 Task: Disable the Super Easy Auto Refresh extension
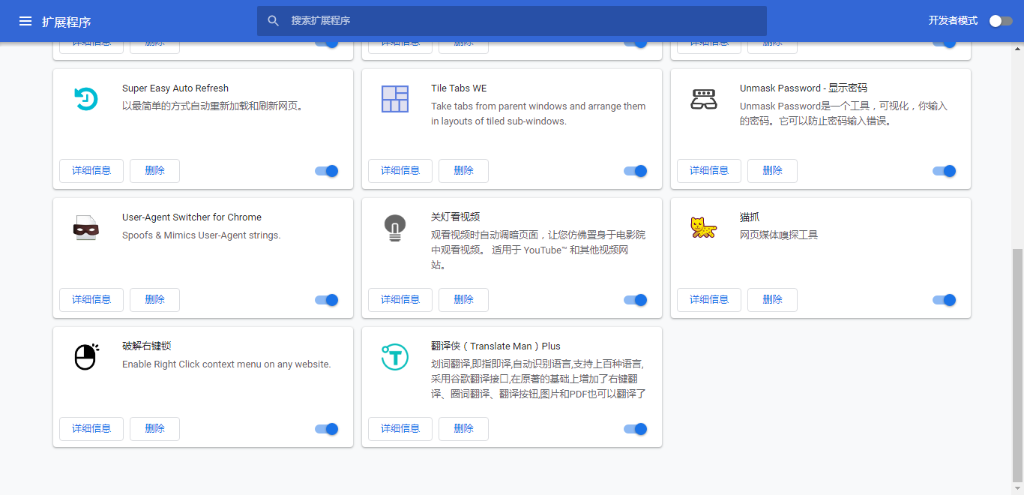[x=327, y=171]
